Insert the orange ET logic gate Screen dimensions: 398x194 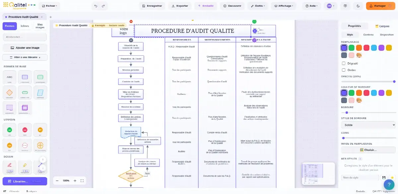pos(40,130)
